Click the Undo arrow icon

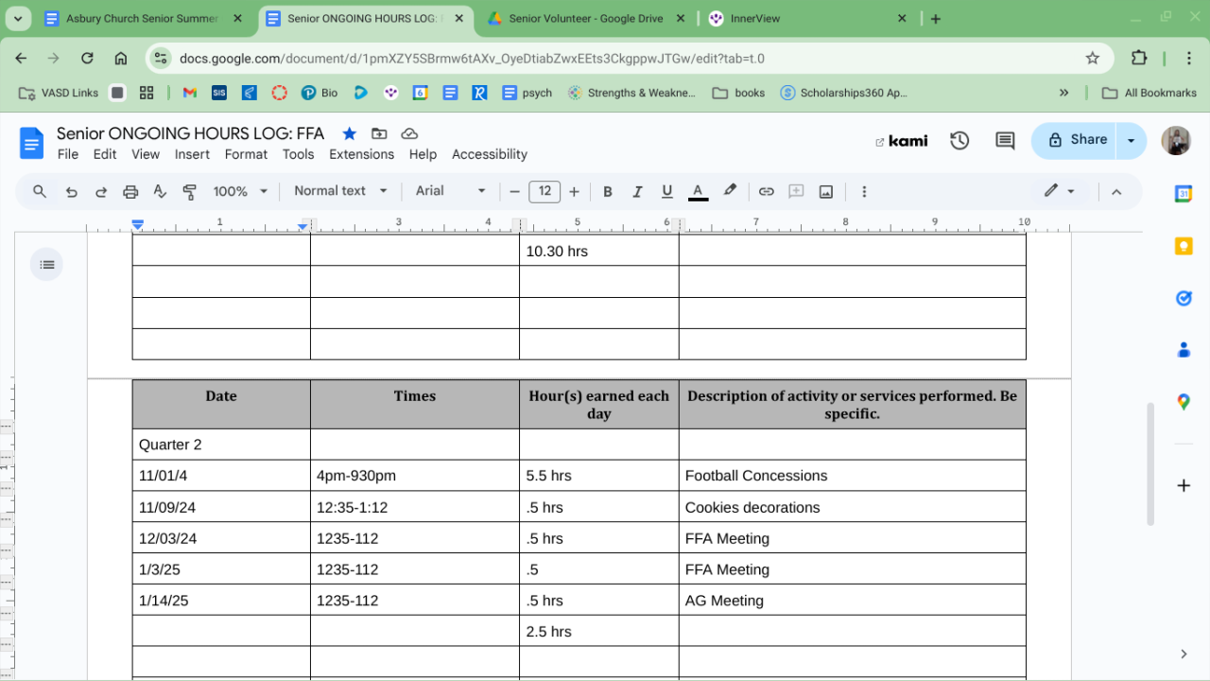[71, 192]
